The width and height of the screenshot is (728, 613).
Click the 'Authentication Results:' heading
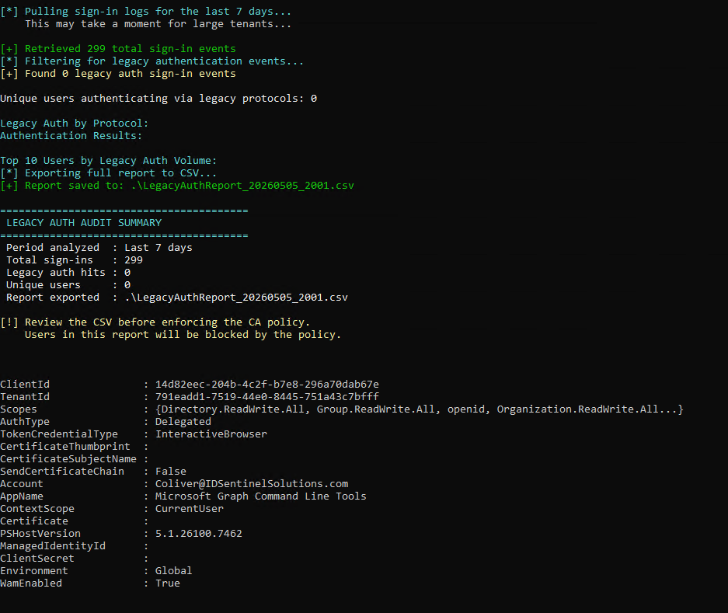71,136
